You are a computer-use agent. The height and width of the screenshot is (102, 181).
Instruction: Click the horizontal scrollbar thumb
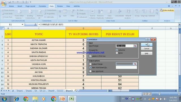click(120, 91)
